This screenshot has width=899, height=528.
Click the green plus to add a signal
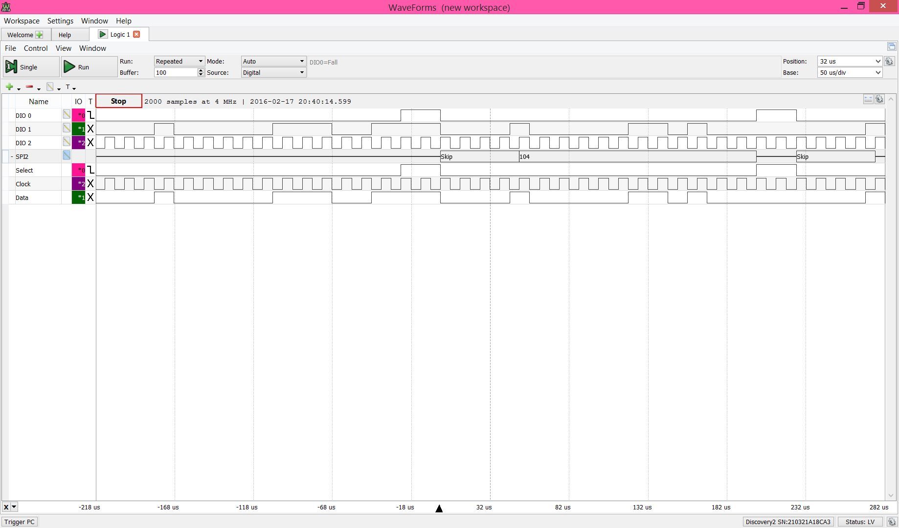click(x=9, y=87)
